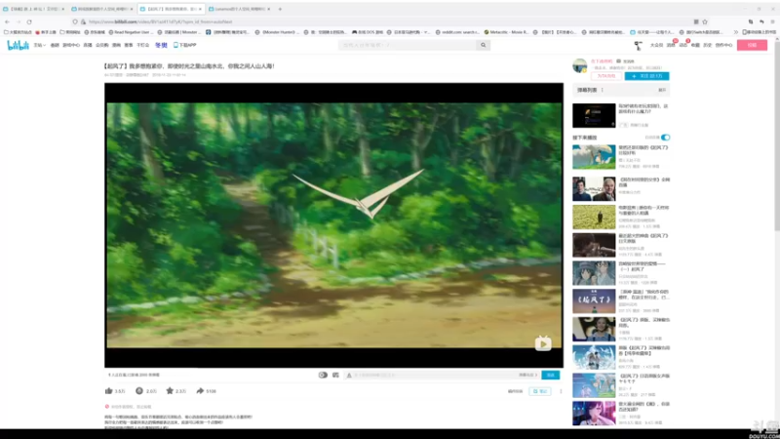
Task: Open the 动态 item with red badge
Action: click(x=683, y=45)
